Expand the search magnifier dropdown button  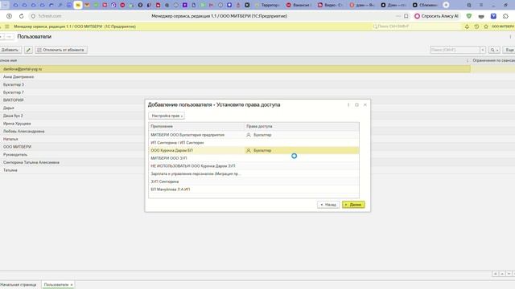click(x=494, y=50)
